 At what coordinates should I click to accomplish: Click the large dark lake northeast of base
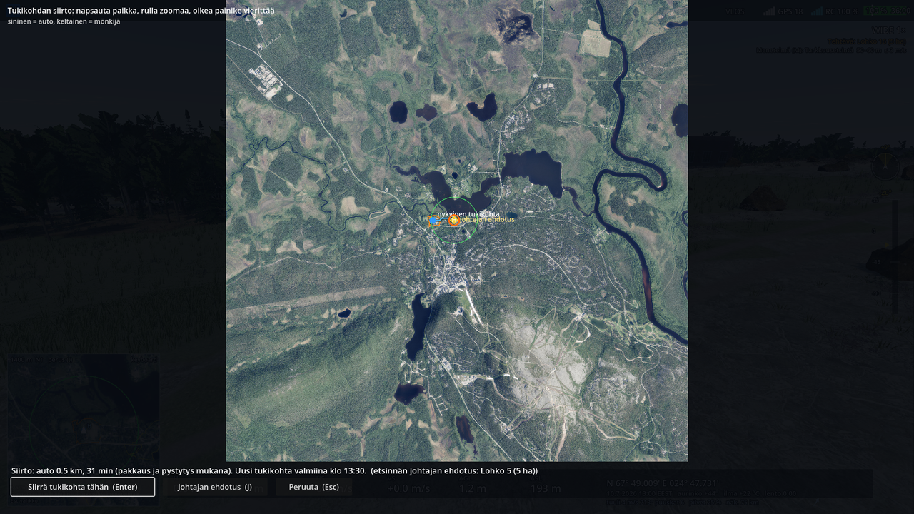533,171
